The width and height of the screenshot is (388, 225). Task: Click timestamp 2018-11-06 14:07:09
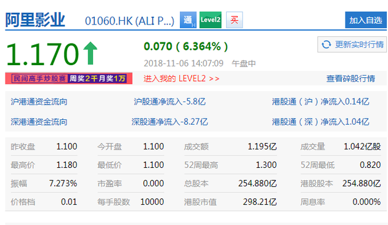click(184, 63)
